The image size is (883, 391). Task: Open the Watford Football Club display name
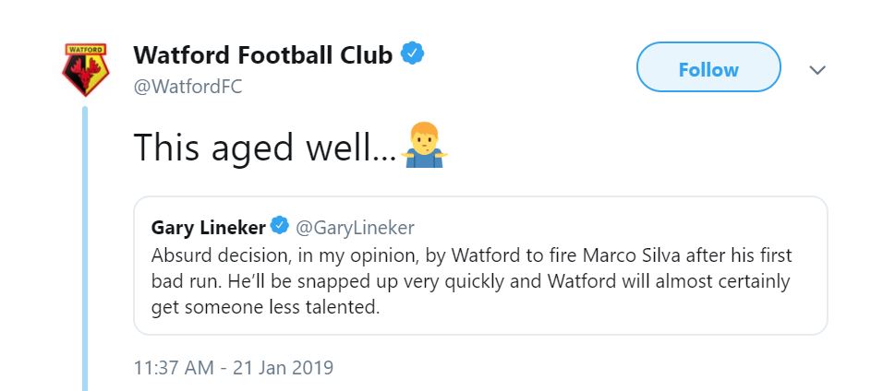263,55
